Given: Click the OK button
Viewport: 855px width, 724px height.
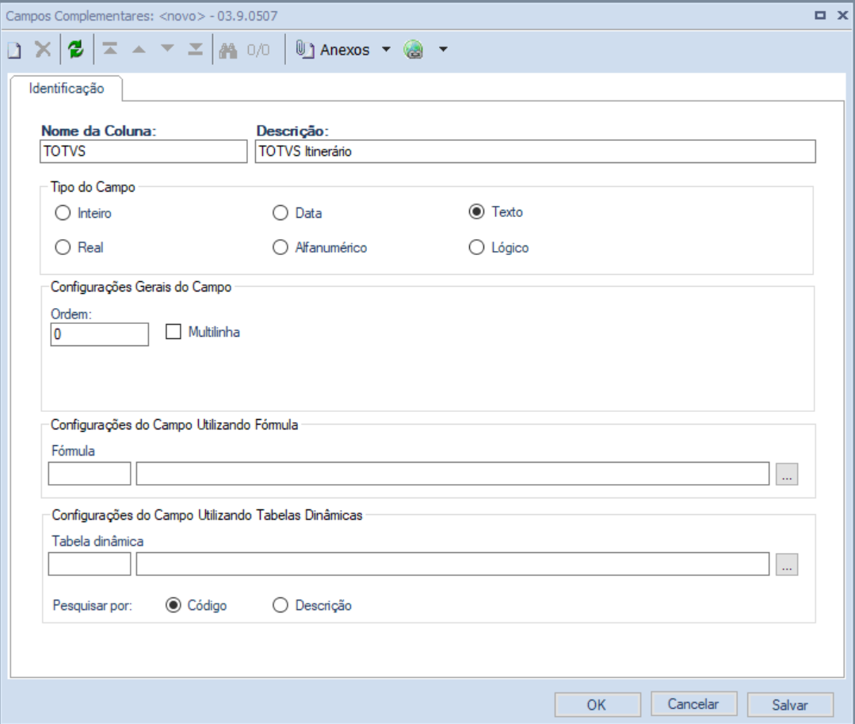Looking at the screenshot, I should tap(597, 704).
